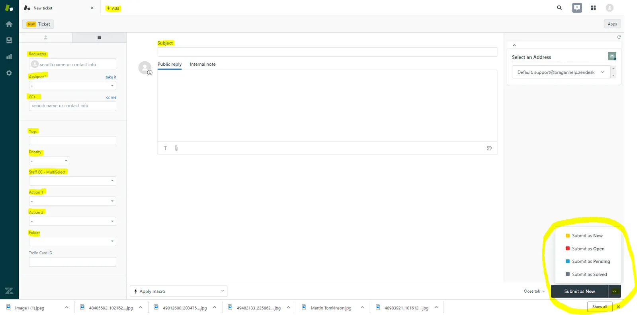Choose Submit as Open
This screenshot has height=315, width=637.
[x=588, y=249]
